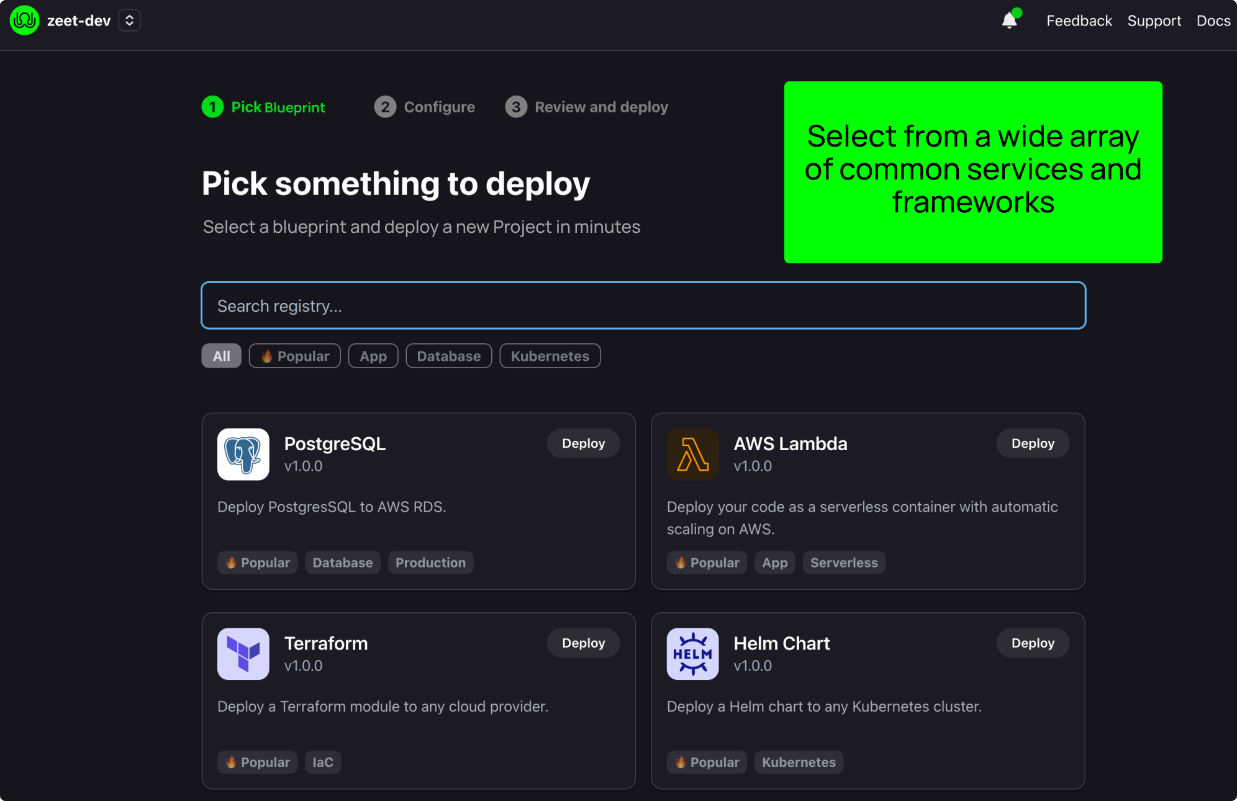This screenshot has width=1237, height=801.
Task: Deploy the AWS Lambda blueprint
Action: 1033,443
